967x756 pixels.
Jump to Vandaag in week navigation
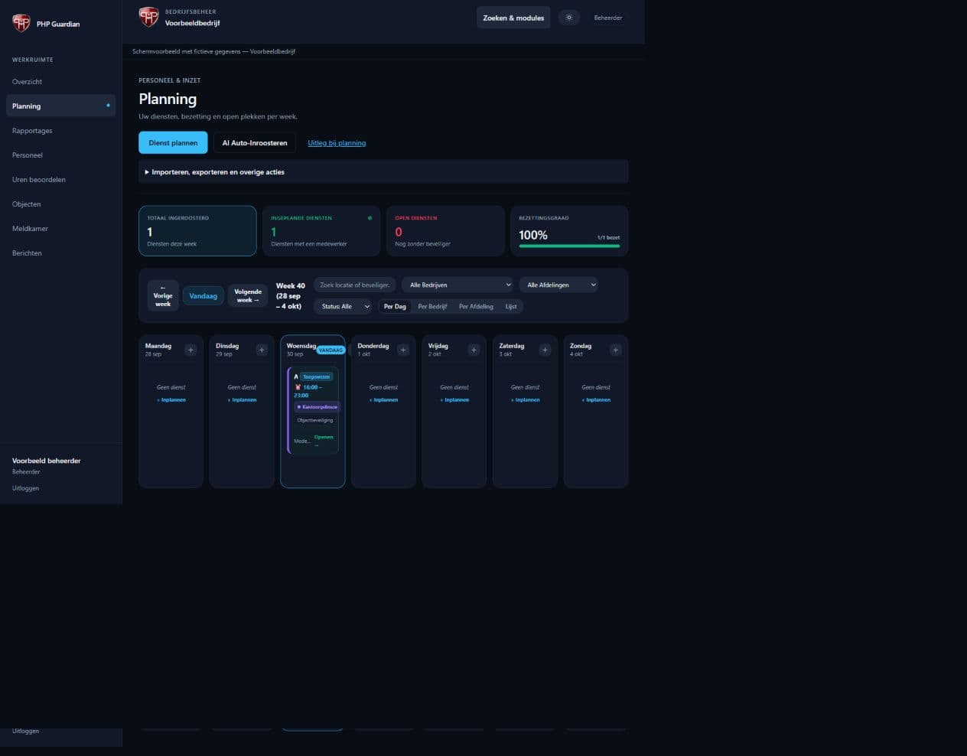203,296
